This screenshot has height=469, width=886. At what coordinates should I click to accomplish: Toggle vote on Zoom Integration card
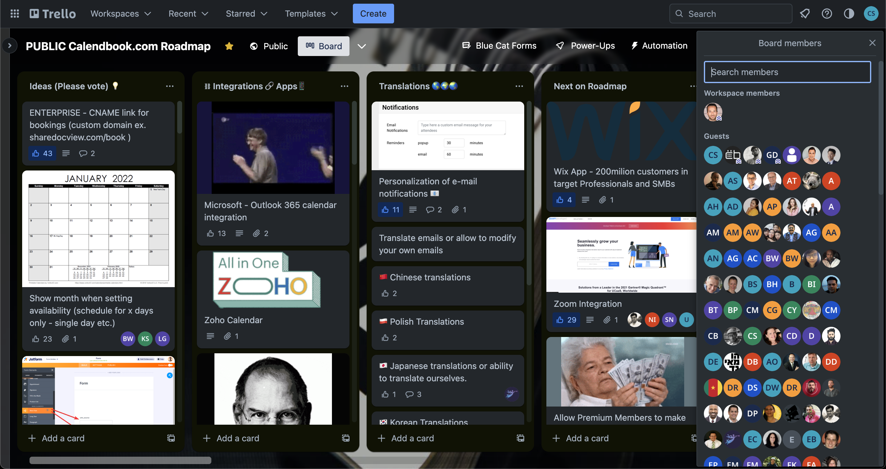tap(566, 320)
